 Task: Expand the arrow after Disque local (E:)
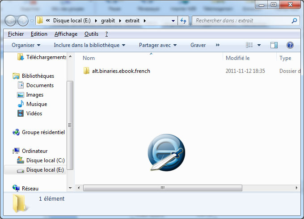click(96, 21)
